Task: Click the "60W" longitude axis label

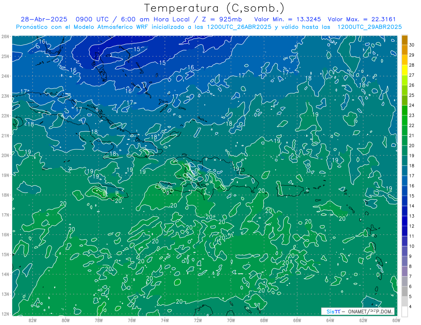Action: (396, 320)
